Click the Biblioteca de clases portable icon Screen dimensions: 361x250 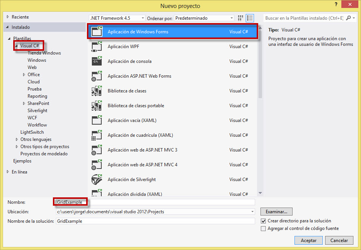[x=97, y=106]
